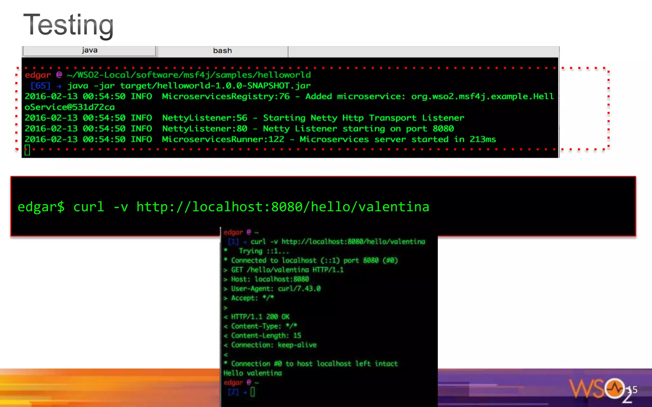Switch to the java terminal tab

(x=89, y=51)
